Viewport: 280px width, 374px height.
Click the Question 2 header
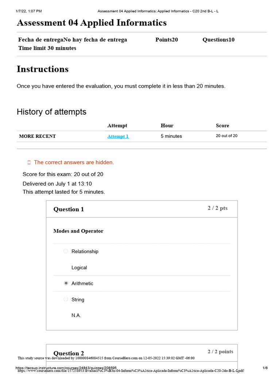[69, 353]
